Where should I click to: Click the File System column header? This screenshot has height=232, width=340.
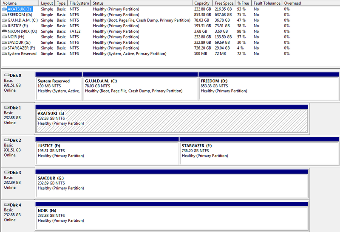point(79,3)
